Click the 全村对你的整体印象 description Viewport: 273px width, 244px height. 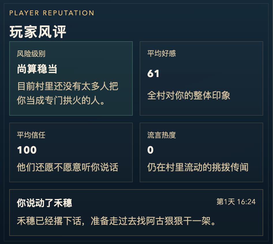coord(189,95)
